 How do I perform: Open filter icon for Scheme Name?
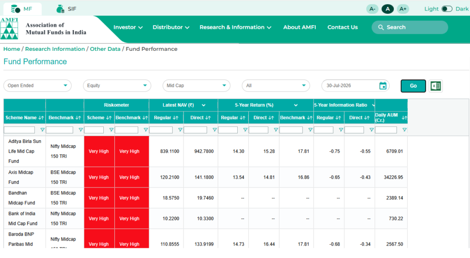point(42,130)
